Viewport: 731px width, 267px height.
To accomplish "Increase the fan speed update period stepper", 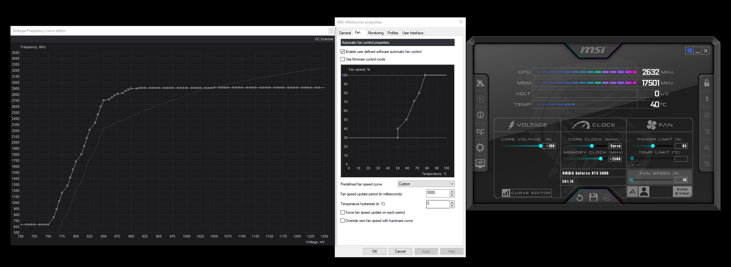I will 452,192.
